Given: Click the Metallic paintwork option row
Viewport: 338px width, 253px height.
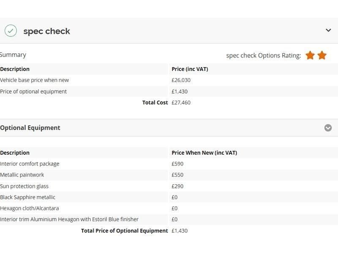Looking at the screenshot, I should click(x=22, y=175).
